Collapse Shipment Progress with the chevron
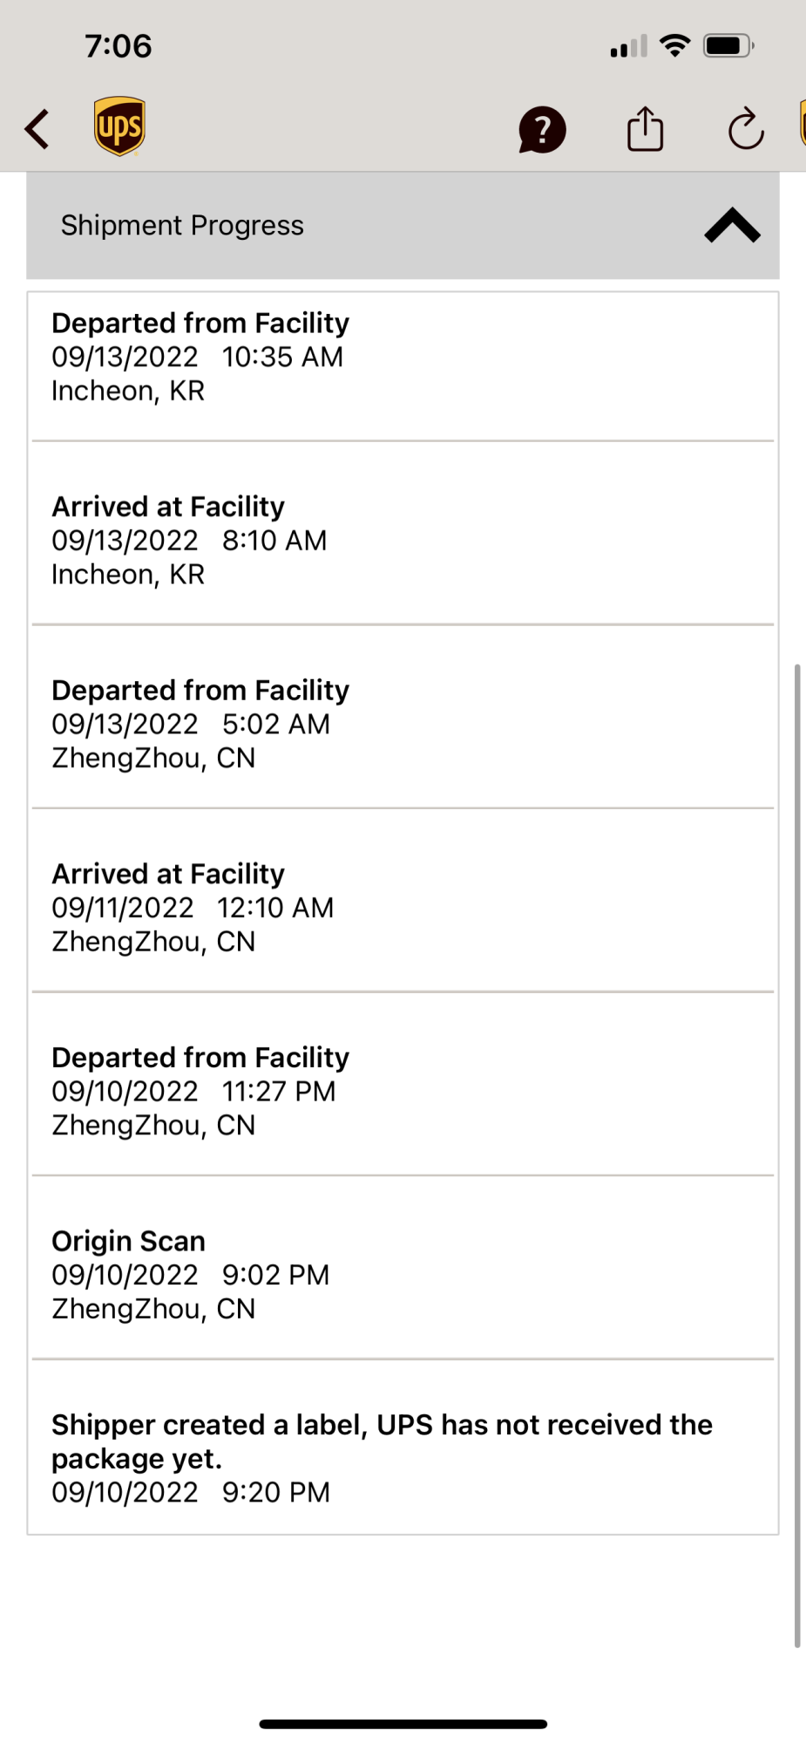This screenshot has height=1744, width=806. (732, 225)
